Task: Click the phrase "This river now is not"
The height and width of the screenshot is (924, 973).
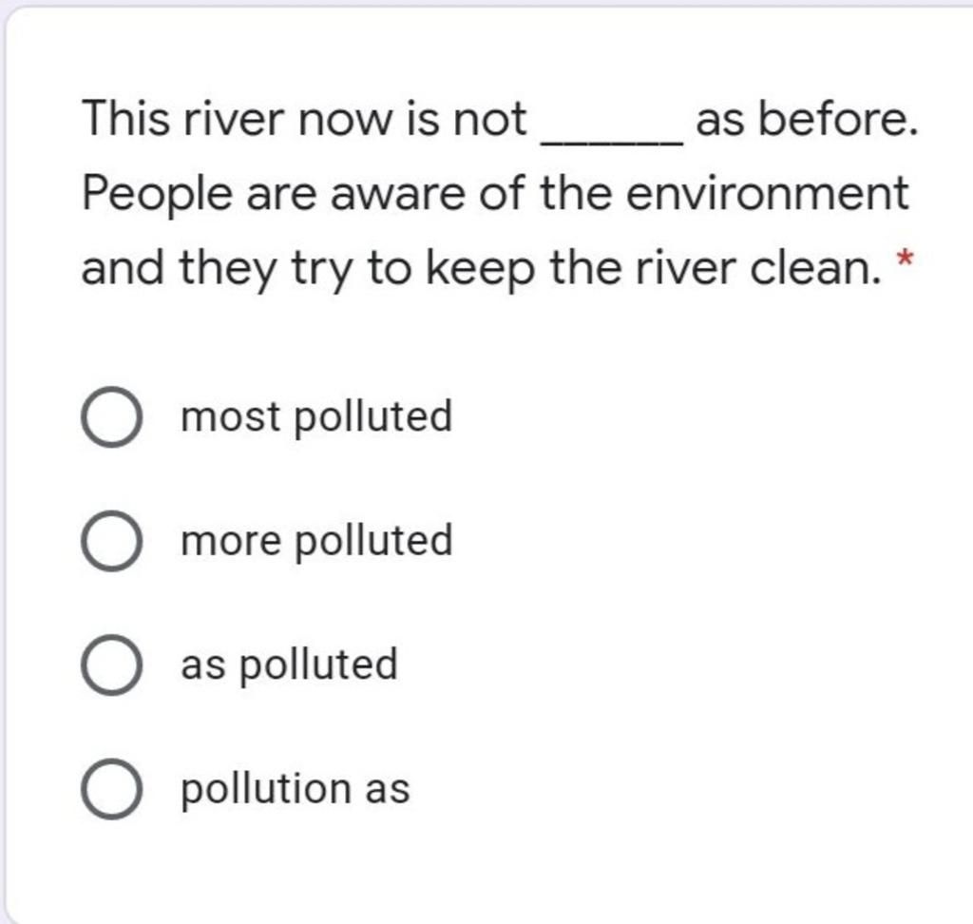Action: coord(304,119)
